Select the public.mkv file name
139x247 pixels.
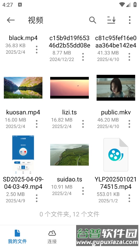pyautogui.click(x=116, y=112)
